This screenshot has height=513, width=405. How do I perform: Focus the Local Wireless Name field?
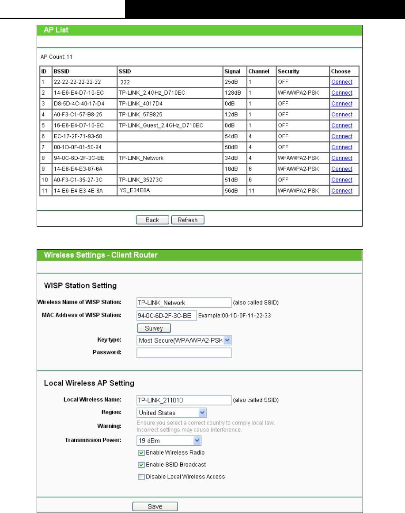(184, 400)
